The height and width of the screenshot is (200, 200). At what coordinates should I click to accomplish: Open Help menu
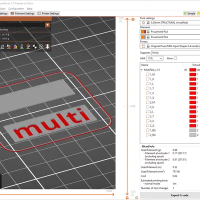tap(29, 8)
